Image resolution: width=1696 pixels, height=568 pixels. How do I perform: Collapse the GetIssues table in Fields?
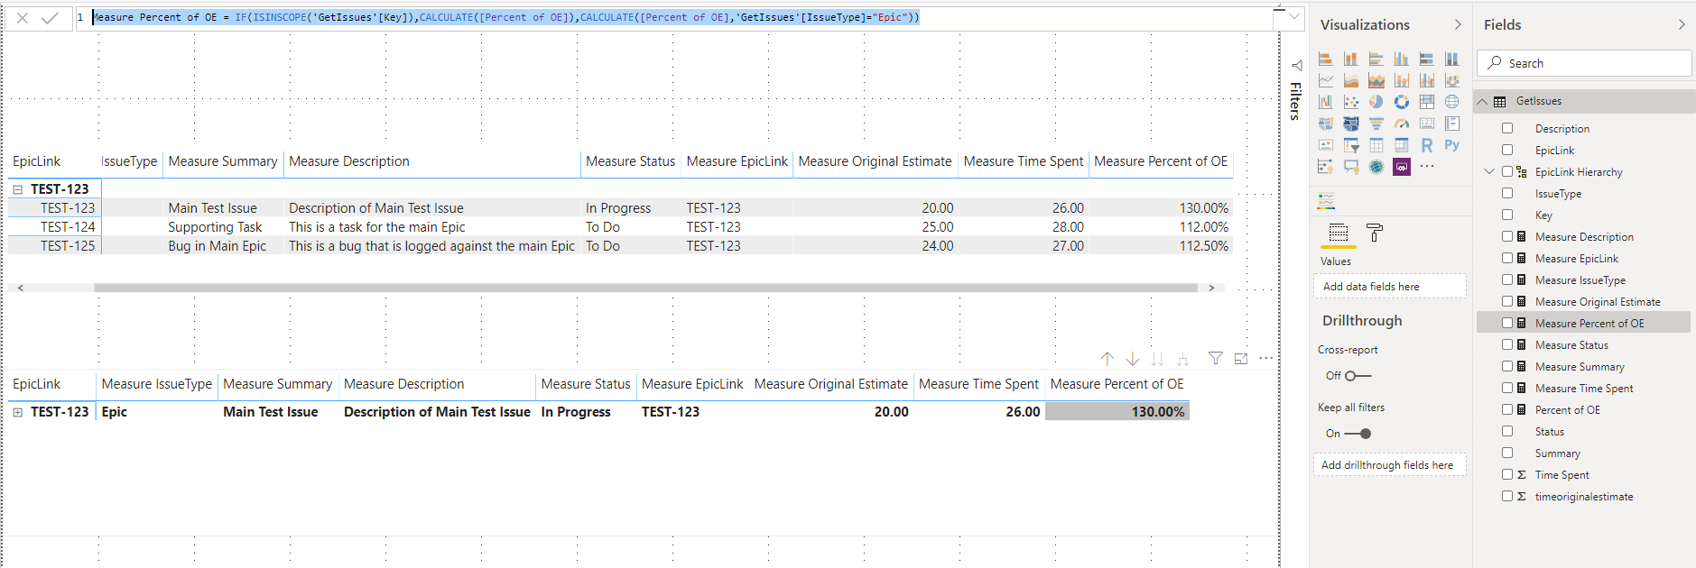(1482, 102)
